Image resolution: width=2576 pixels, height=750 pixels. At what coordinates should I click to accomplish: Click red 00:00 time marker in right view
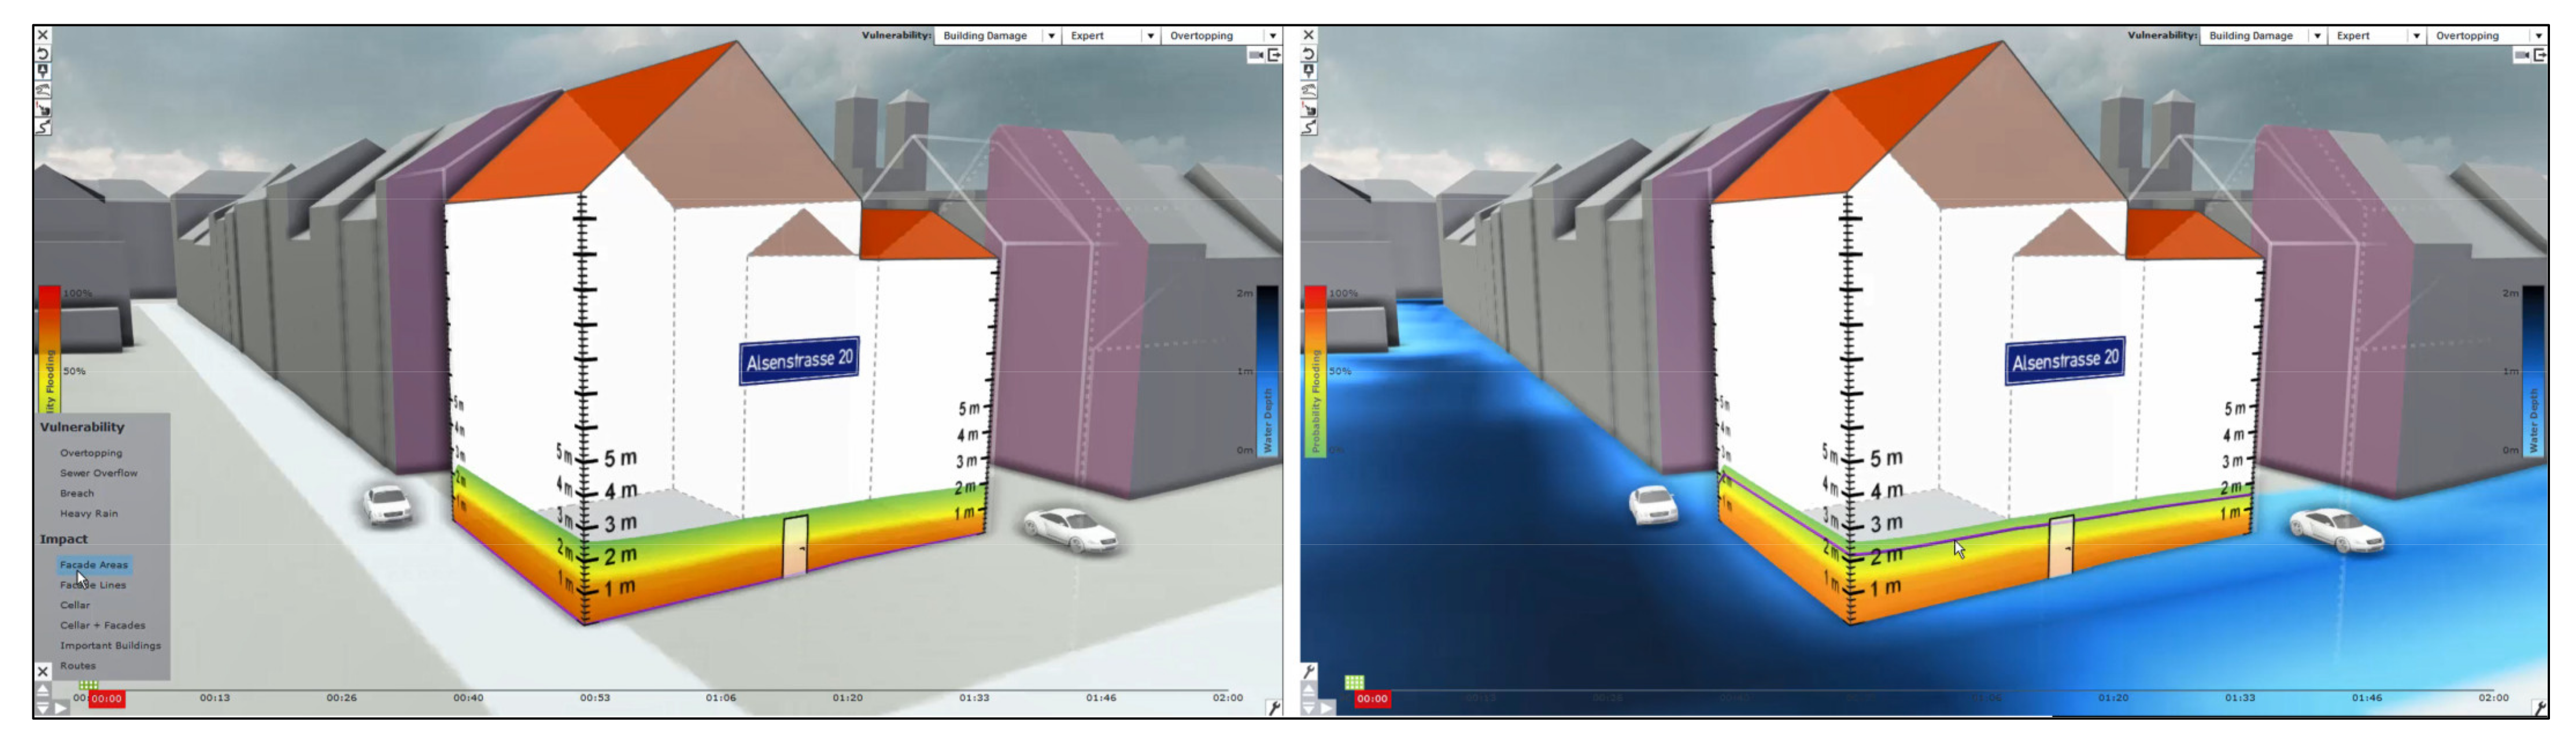1372,699
